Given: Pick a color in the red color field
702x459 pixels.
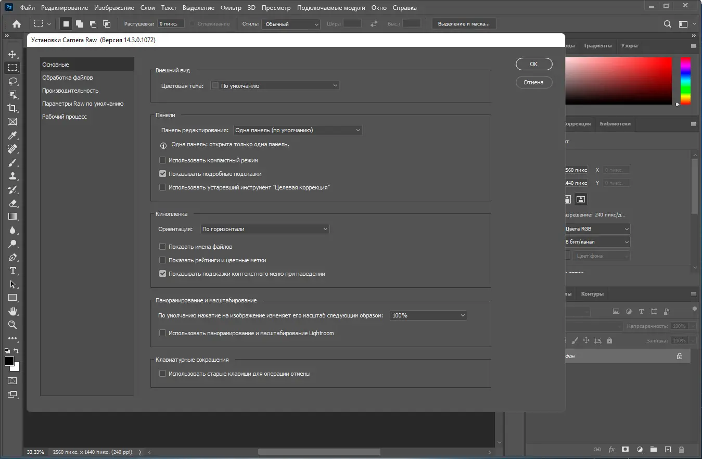Looking at the screenshot, I should pyautogui.click(x=618, y=81).
